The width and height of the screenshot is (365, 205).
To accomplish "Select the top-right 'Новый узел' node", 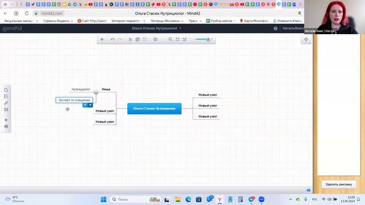I will coord(208,95).
